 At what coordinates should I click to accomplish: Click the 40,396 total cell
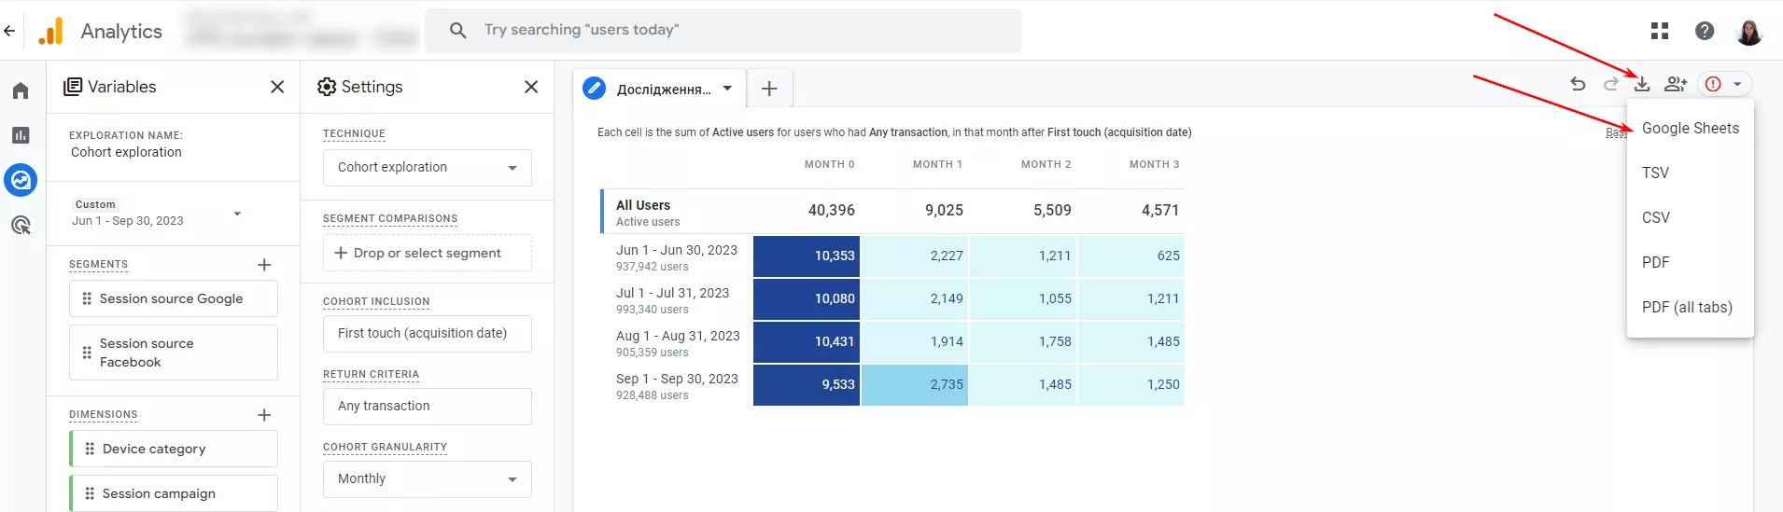[x=831, y=211]
